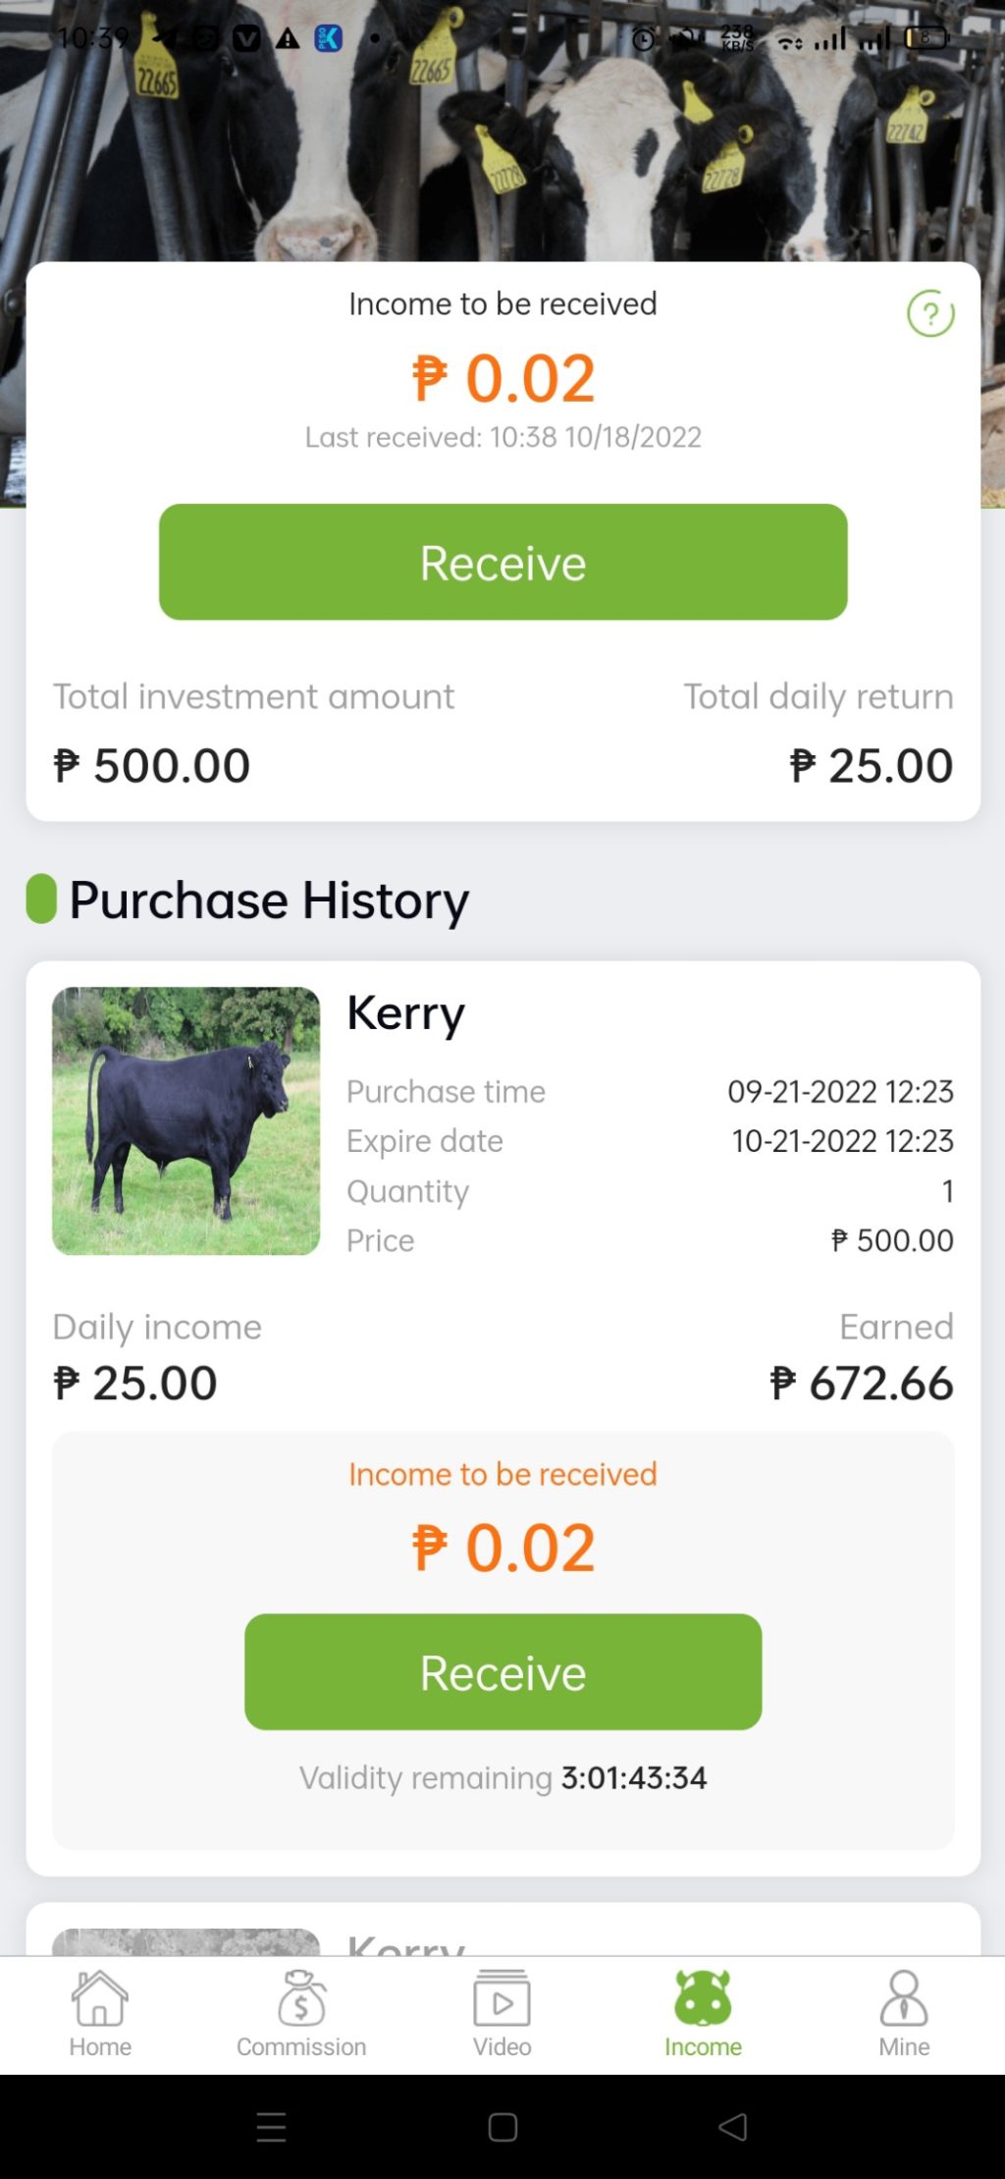
Task: Select the Income cow icon
Action: point(703,1998)
